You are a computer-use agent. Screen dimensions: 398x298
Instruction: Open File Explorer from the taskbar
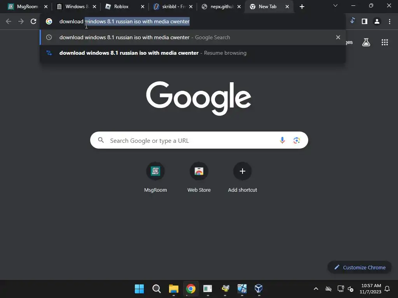174,289
